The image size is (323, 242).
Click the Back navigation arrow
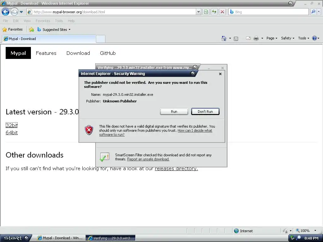[6, 12]
